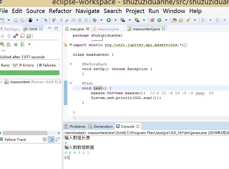Open the Project menu
Viewport: 229px width, 169px height.
tap(135, 11)
